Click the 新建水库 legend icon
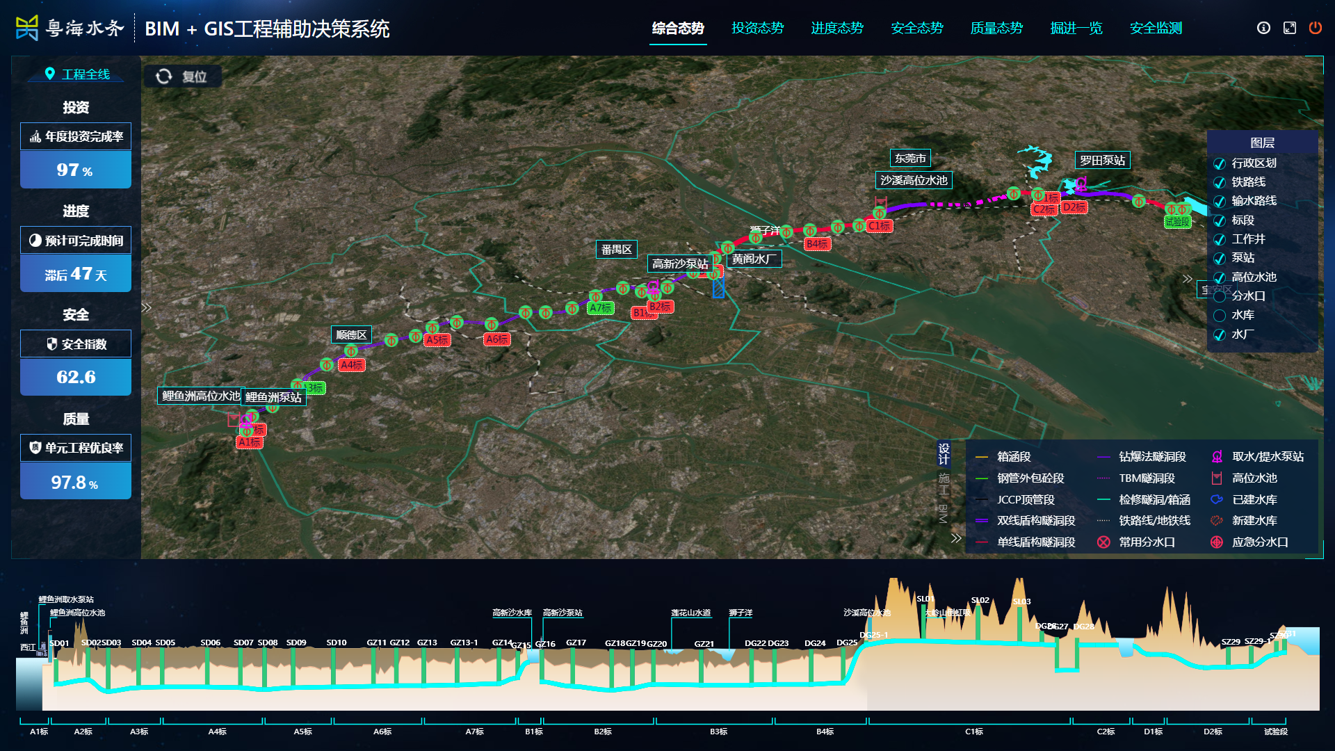The image size is (1335, 751). (1217, 520)
